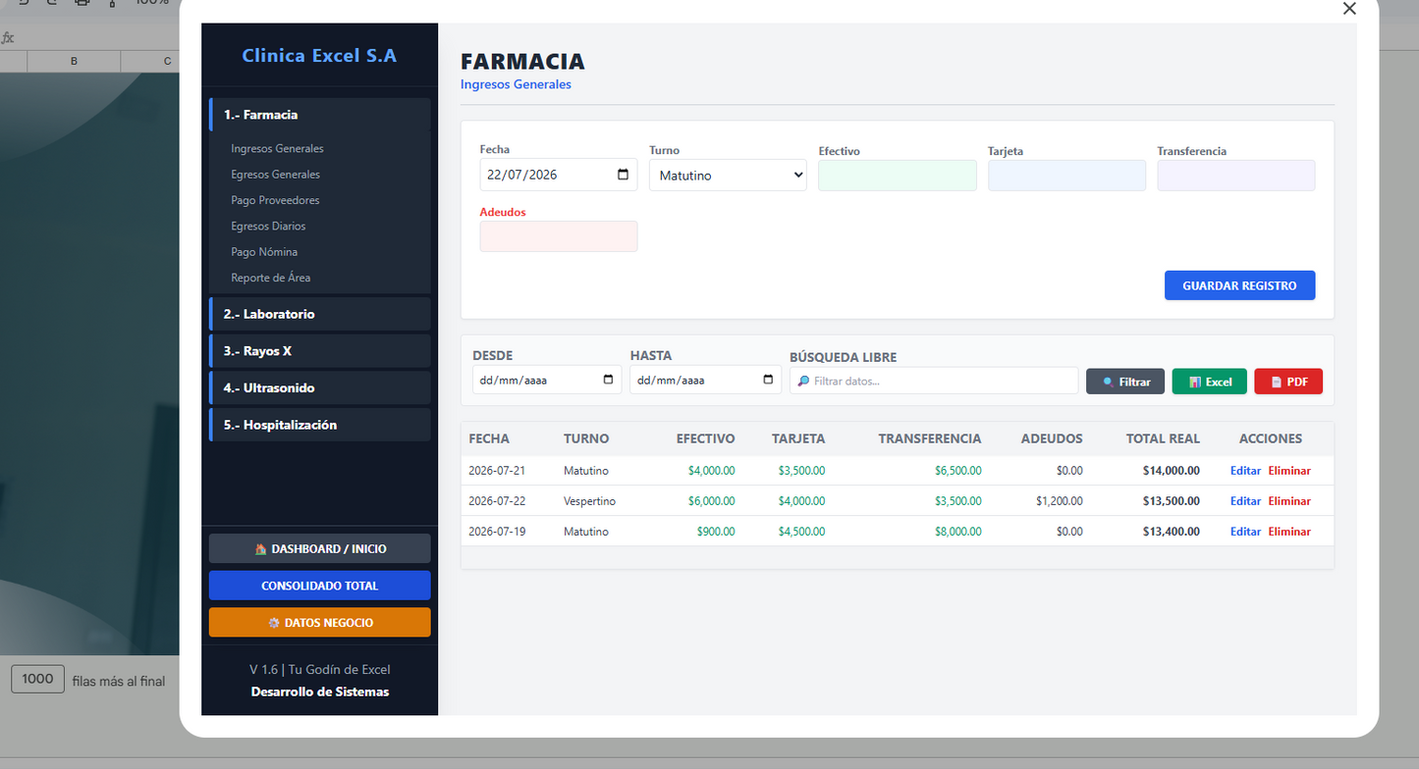Click the HASTA date field
The width and height of the screenshot is (1419, 769).
pos(706,380)
